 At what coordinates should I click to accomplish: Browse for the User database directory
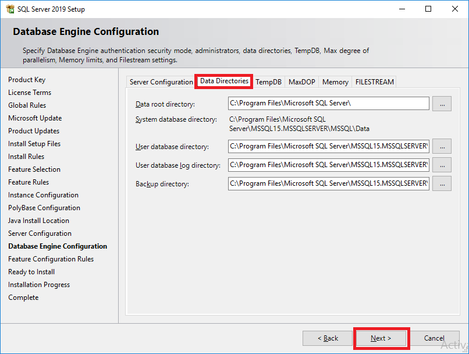442,146
